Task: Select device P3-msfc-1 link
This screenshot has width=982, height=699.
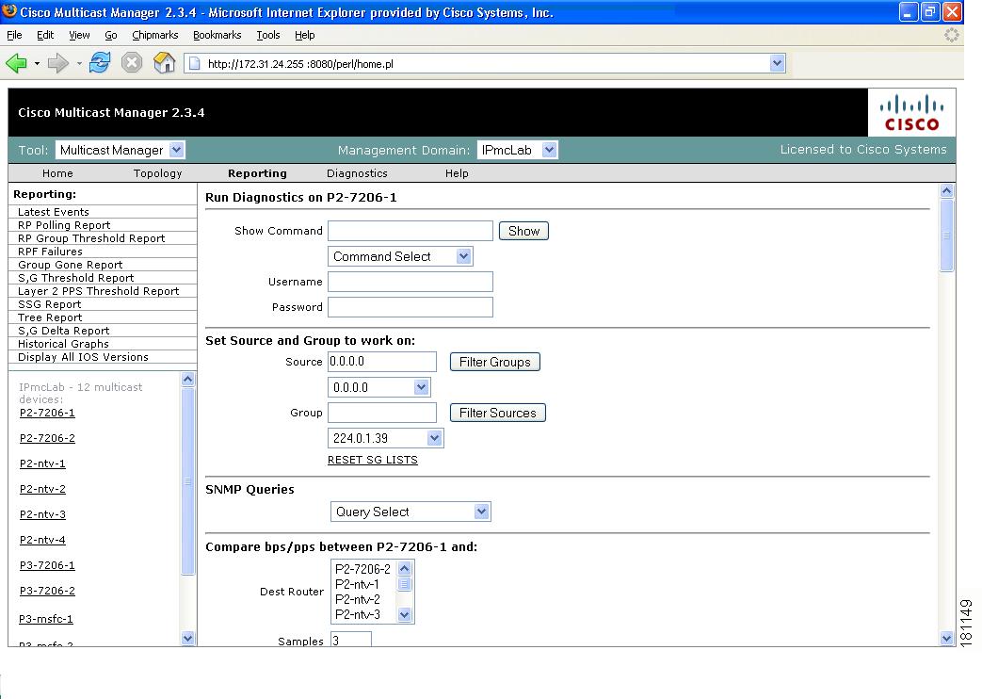Action: tap(46, 619)
